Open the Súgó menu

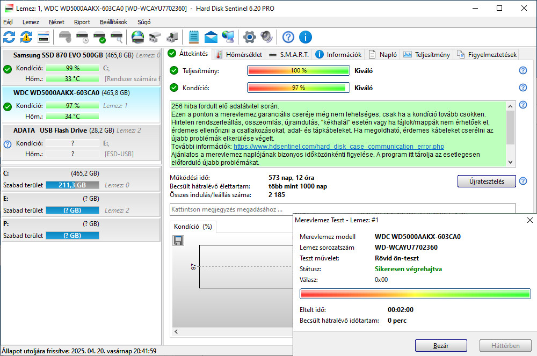[x=144, y=22]
